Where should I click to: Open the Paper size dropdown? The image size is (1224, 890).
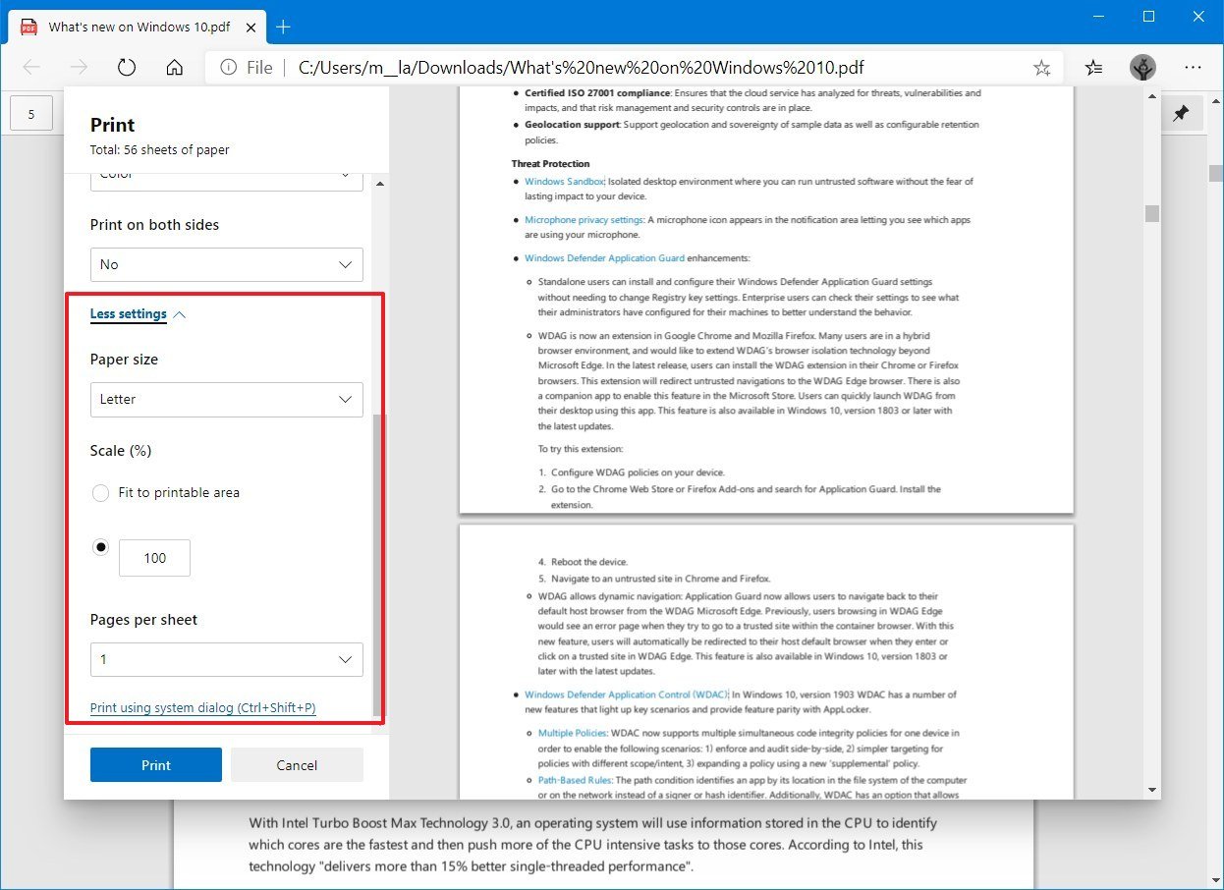click(226, 400)
